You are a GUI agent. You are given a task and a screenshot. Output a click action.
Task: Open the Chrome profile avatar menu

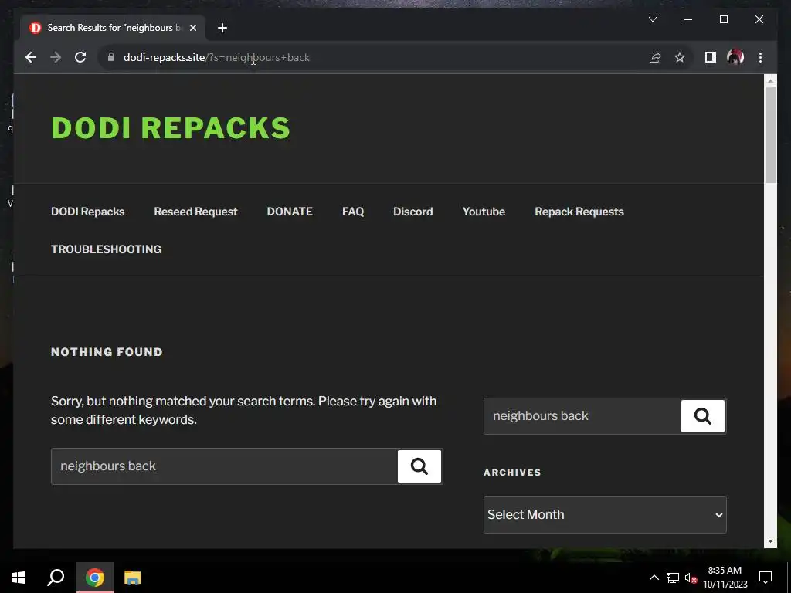pyautogui.click(x=735, y=57)
